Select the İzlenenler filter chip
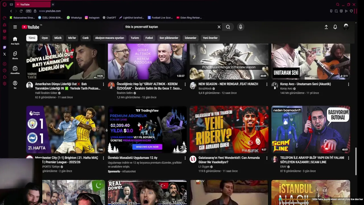This screenshot has width=364, height=205. 191,38
